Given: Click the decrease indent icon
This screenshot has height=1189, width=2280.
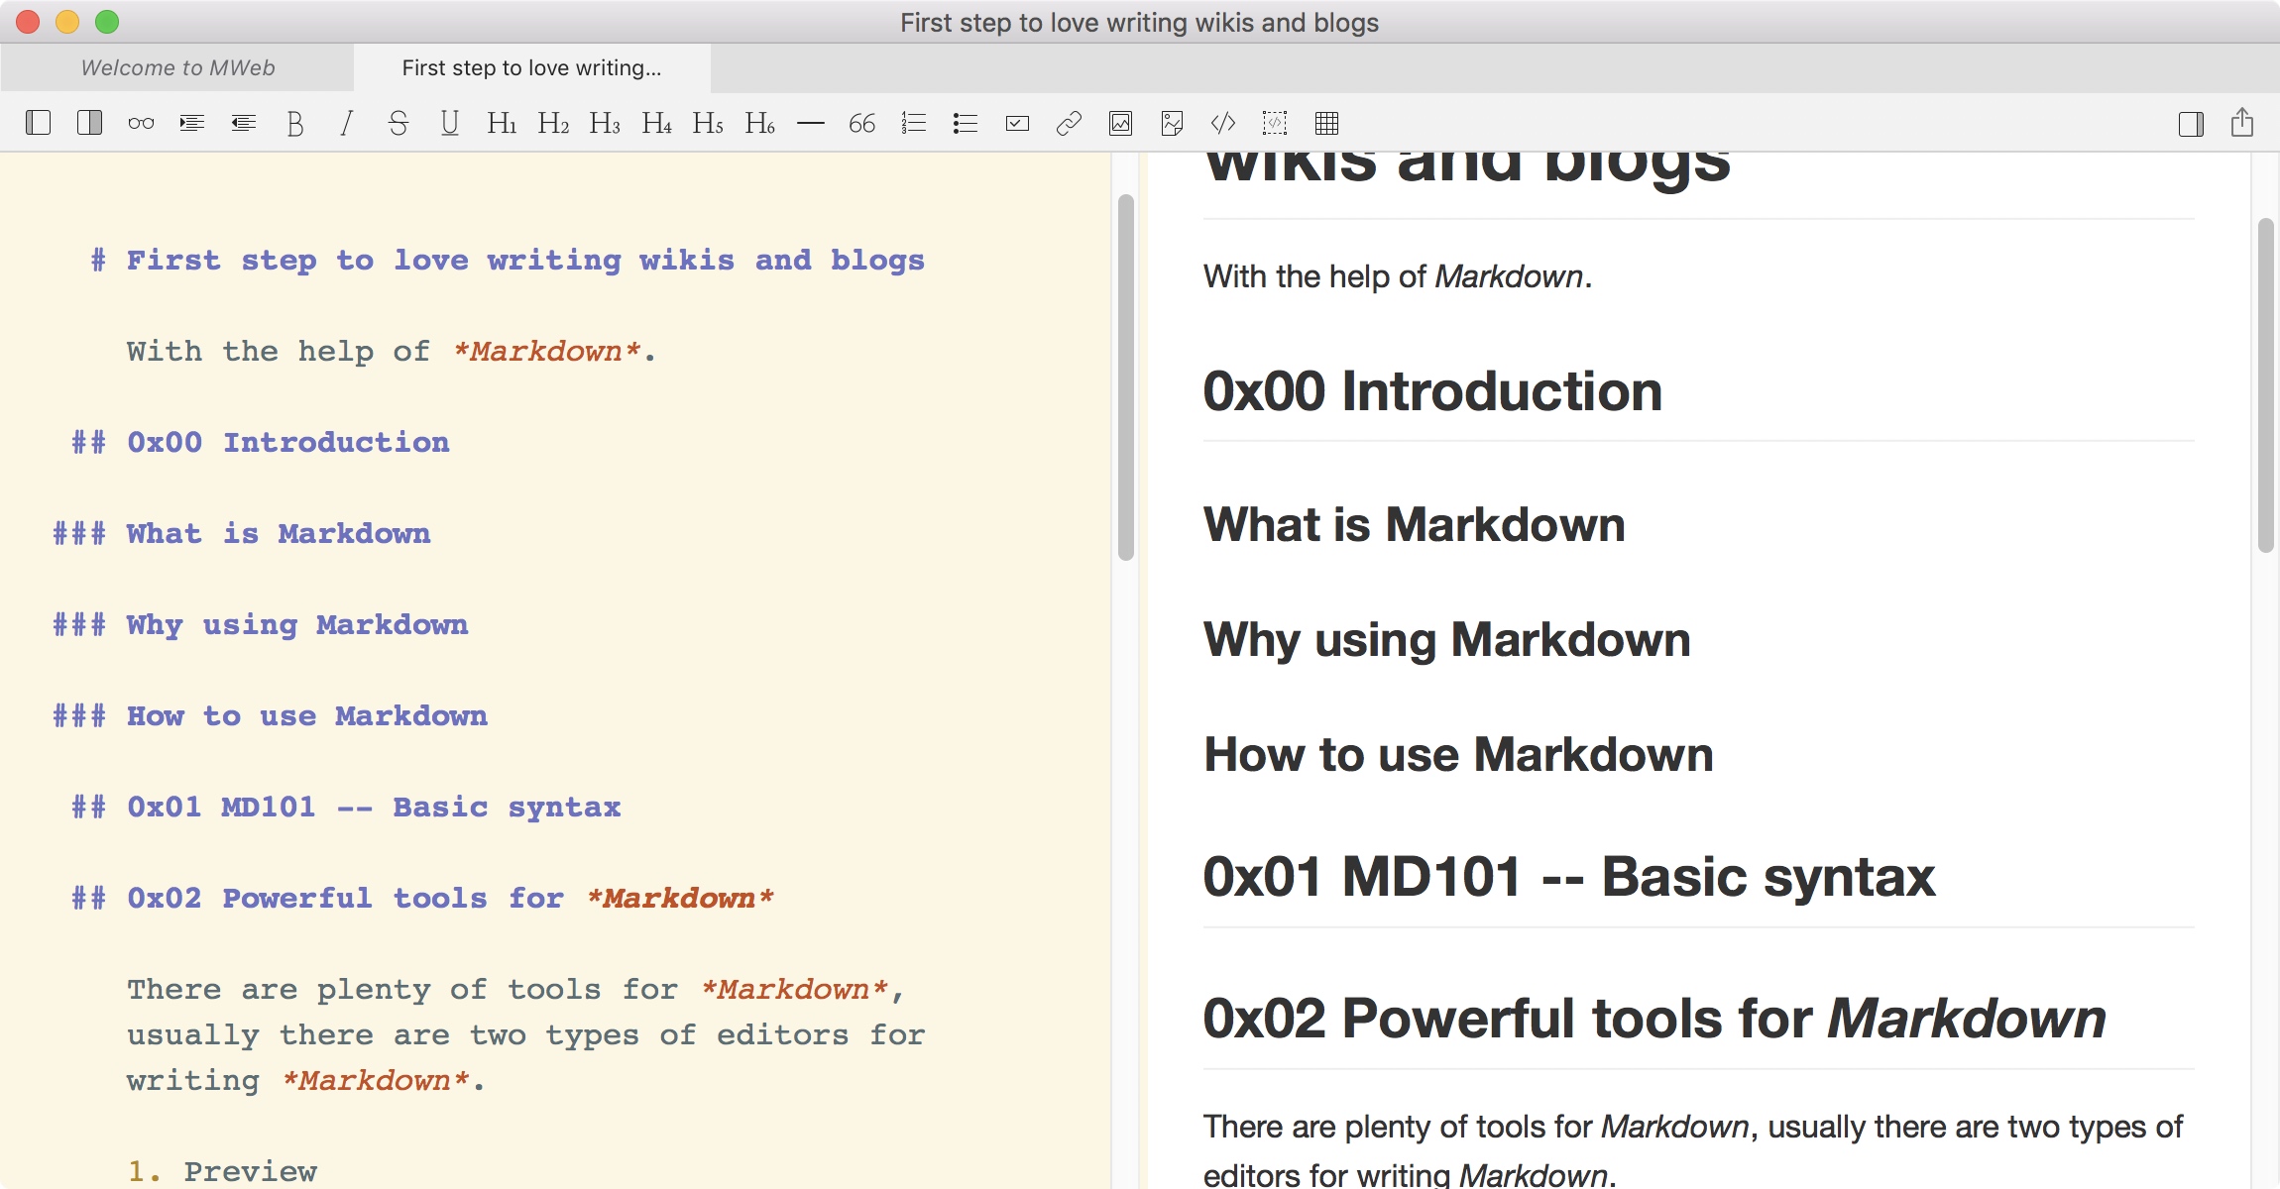Looking at the screenshot, I should (244, 123).
